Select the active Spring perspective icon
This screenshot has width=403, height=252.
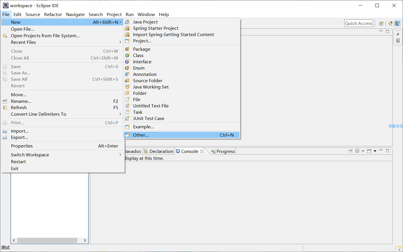397,23
